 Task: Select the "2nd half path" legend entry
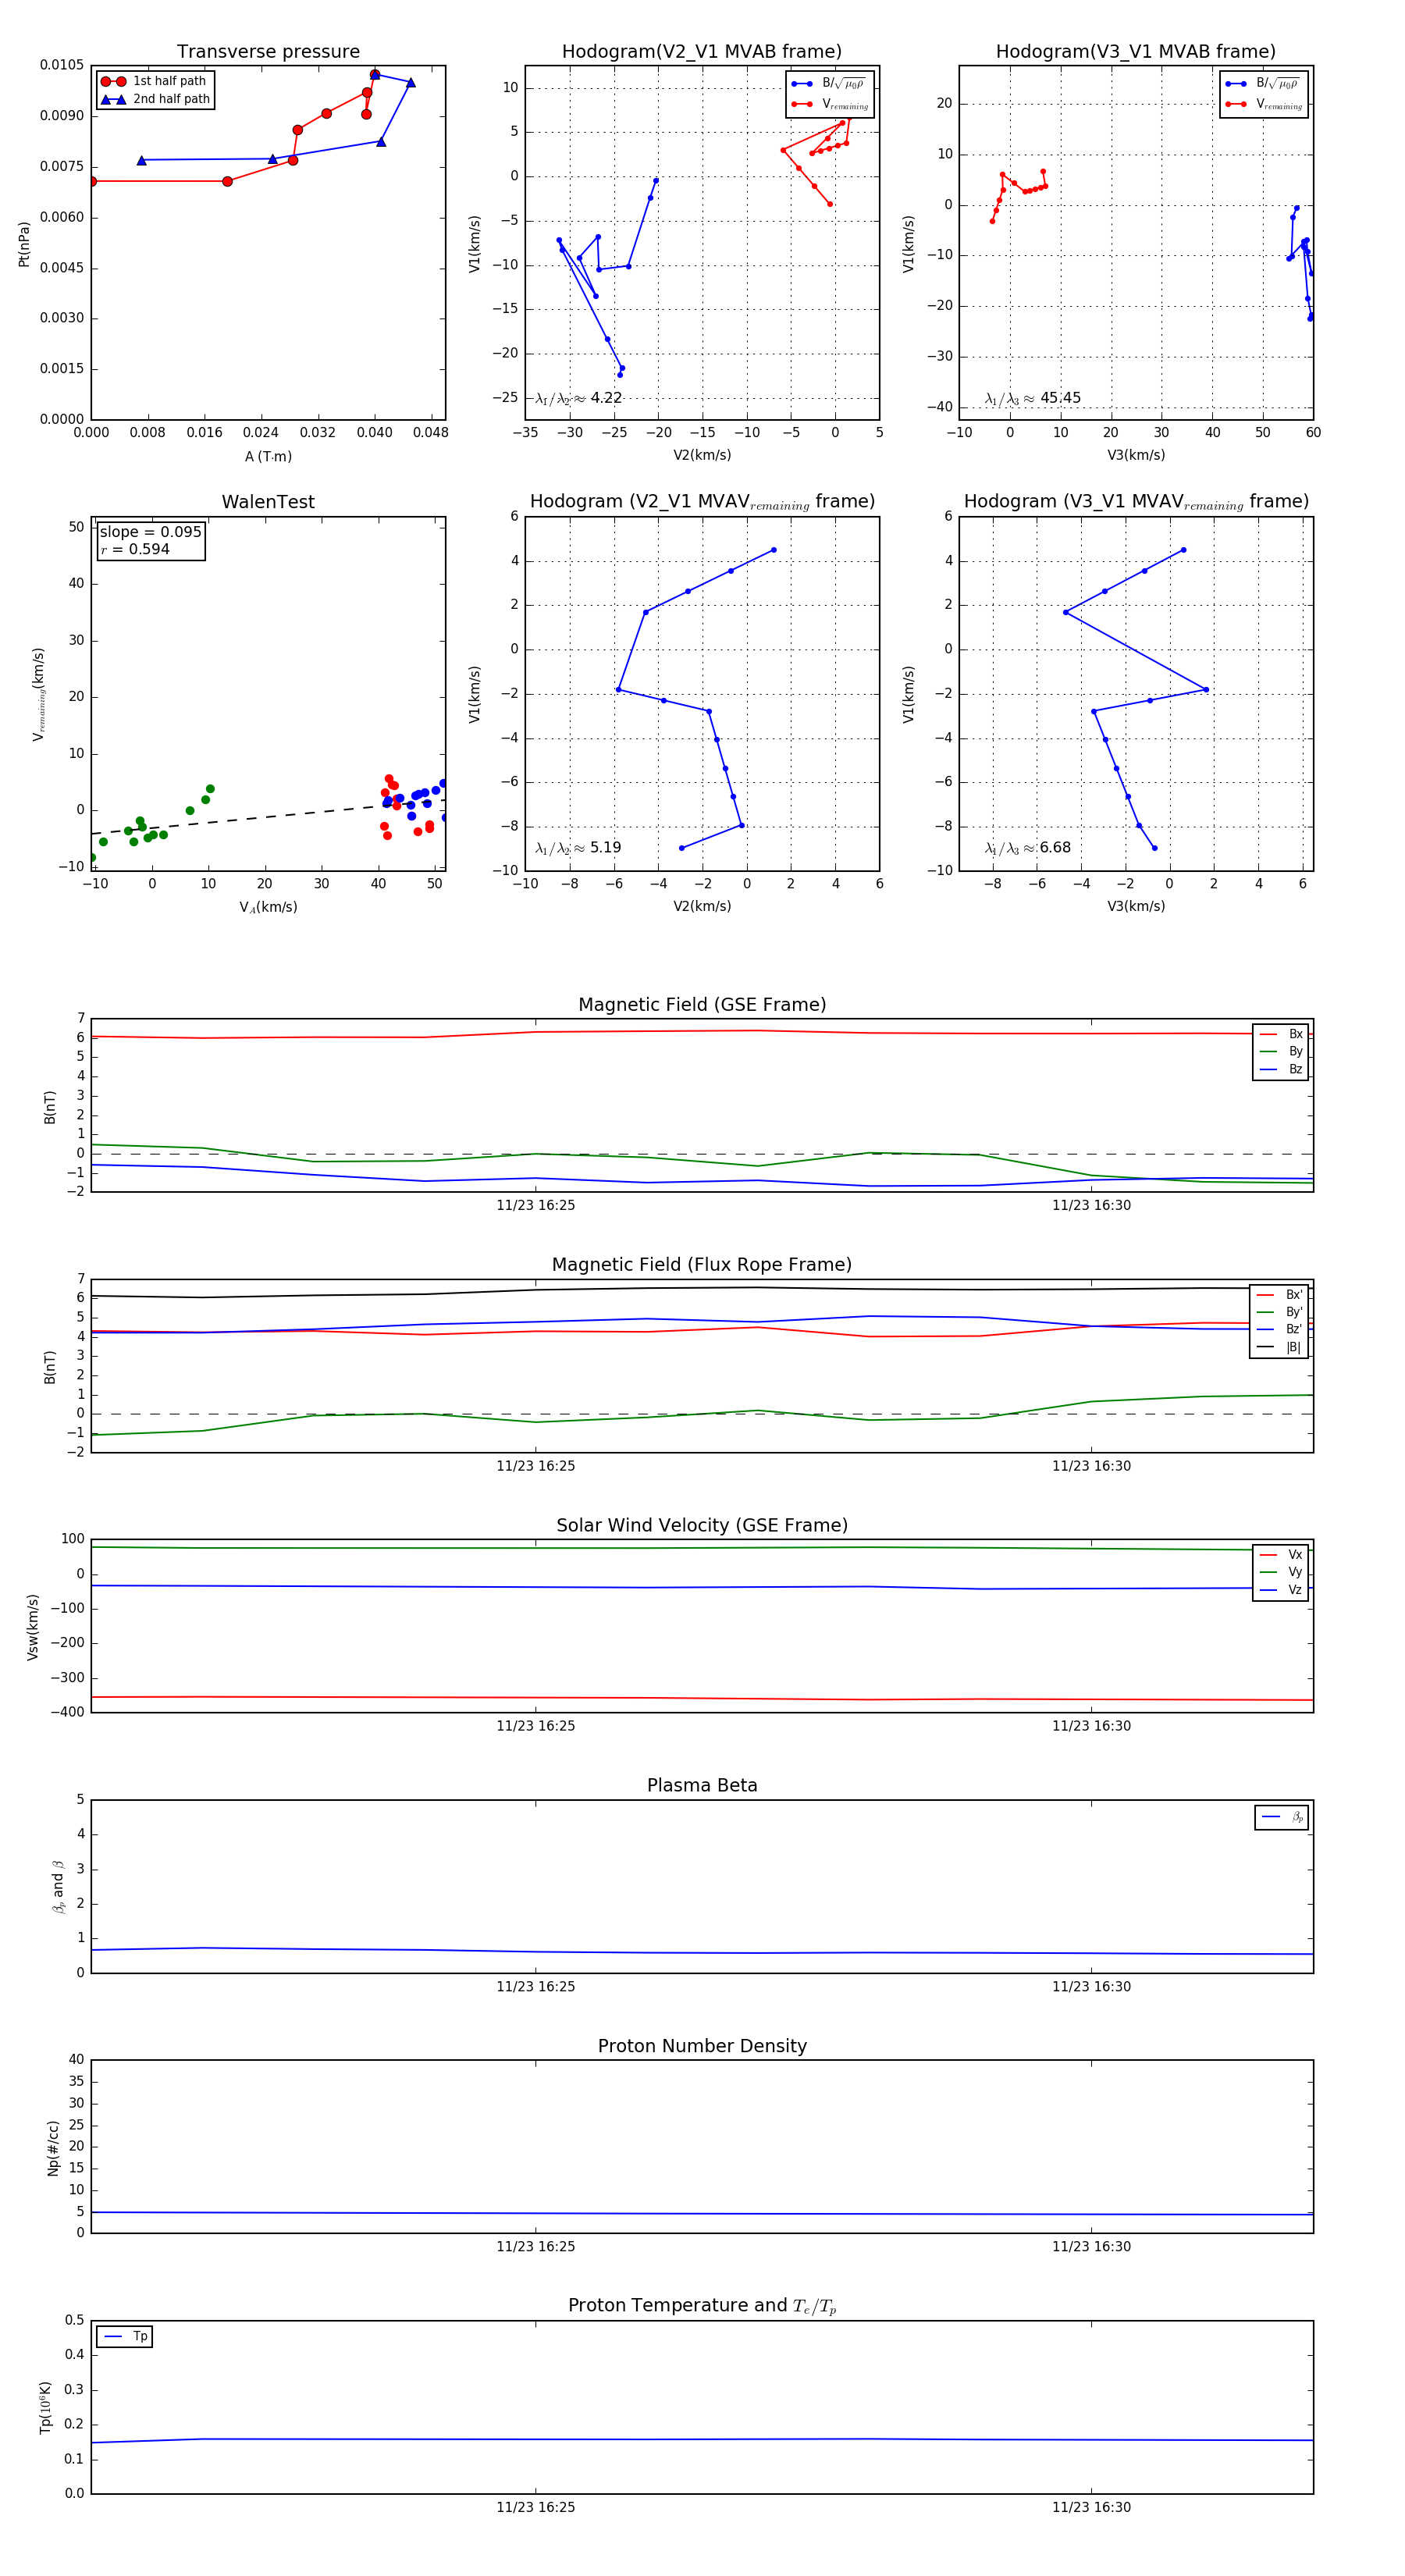click(x=155, y=99)
